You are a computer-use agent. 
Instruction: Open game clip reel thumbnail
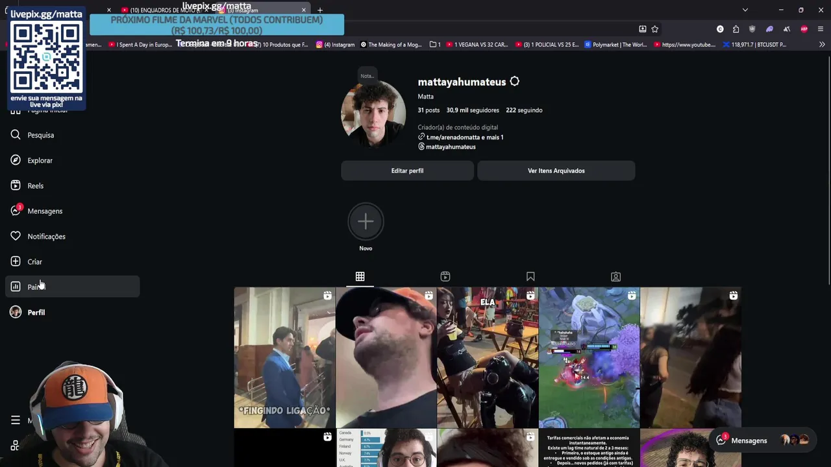[x=589, y=357]
